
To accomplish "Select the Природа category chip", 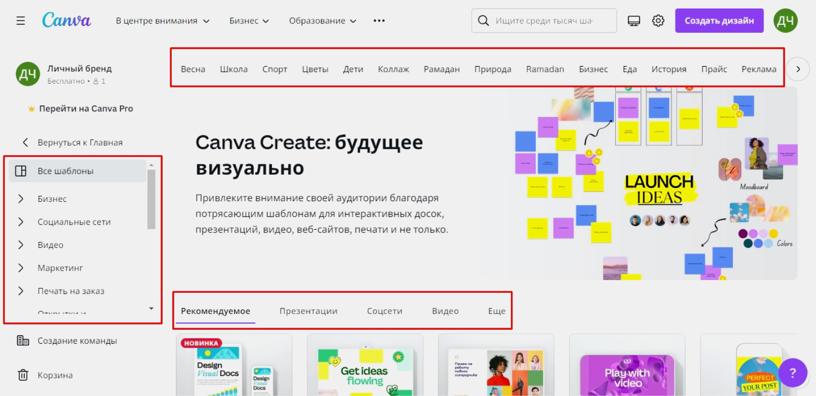I will coord(493,69).
